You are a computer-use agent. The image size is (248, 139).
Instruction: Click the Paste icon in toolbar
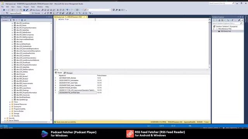click(x=63, y=10)
